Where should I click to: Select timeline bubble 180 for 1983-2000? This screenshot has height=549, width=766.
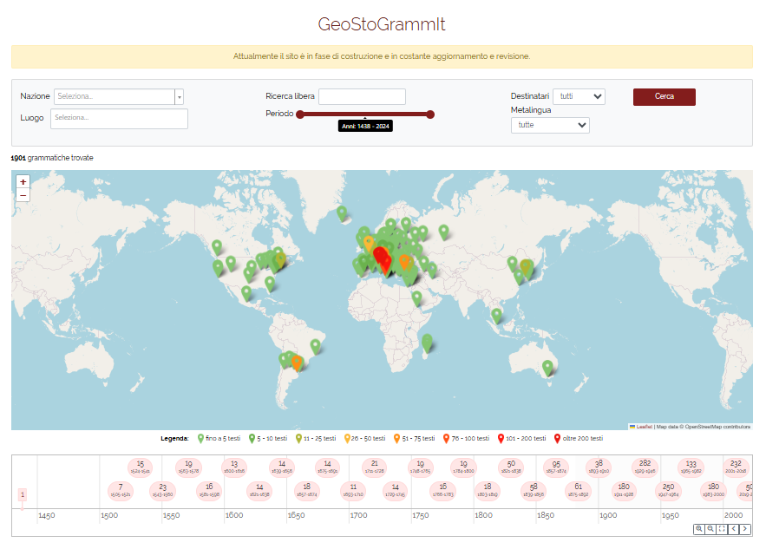pos(713,490)
